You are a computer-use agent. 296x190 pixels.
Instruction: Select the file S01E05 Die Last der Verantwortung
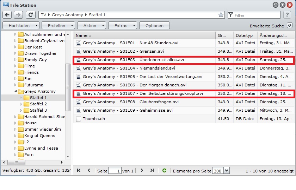(x=184, y=77)
